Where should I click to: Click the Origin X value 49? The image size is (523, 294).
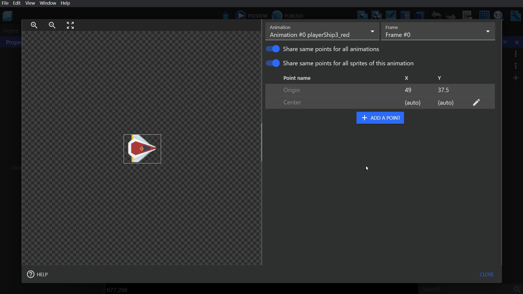point(408,90)
